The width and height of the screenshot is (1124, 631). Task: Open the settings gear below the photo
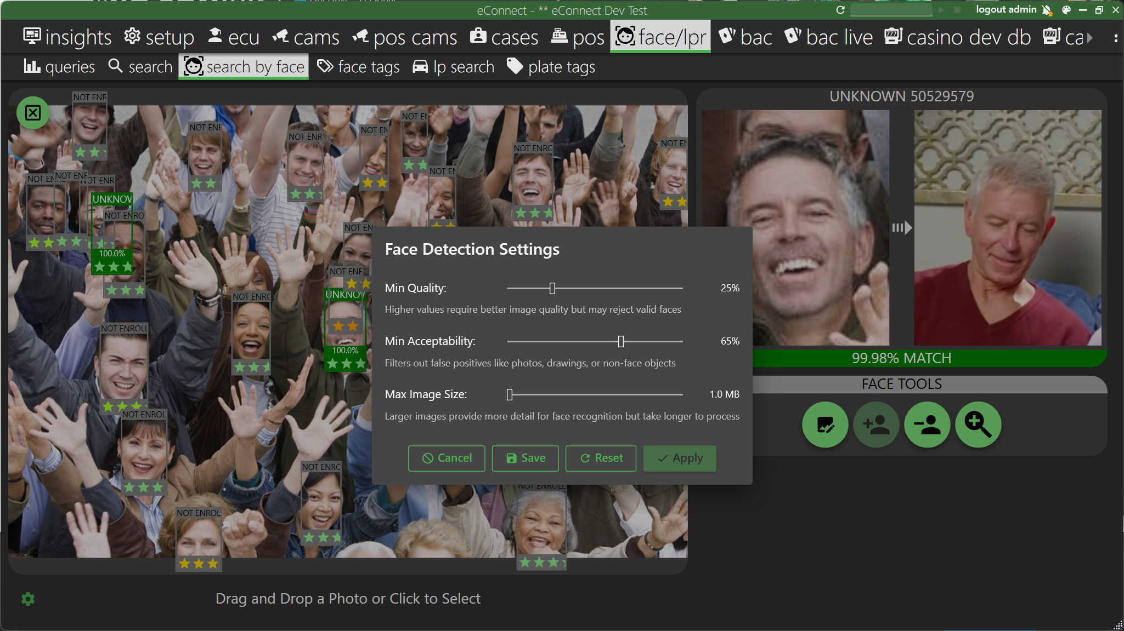27,599
